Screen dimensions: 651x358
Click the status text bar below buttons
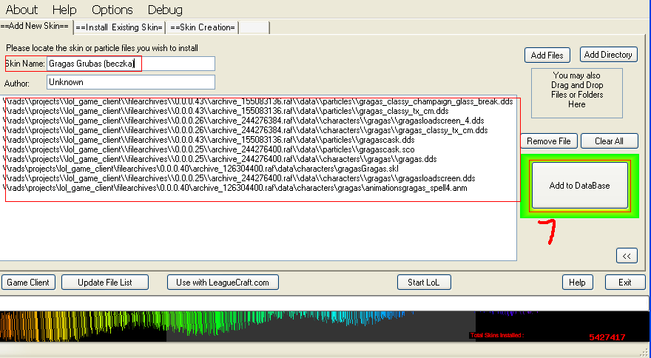click(324, 303)
